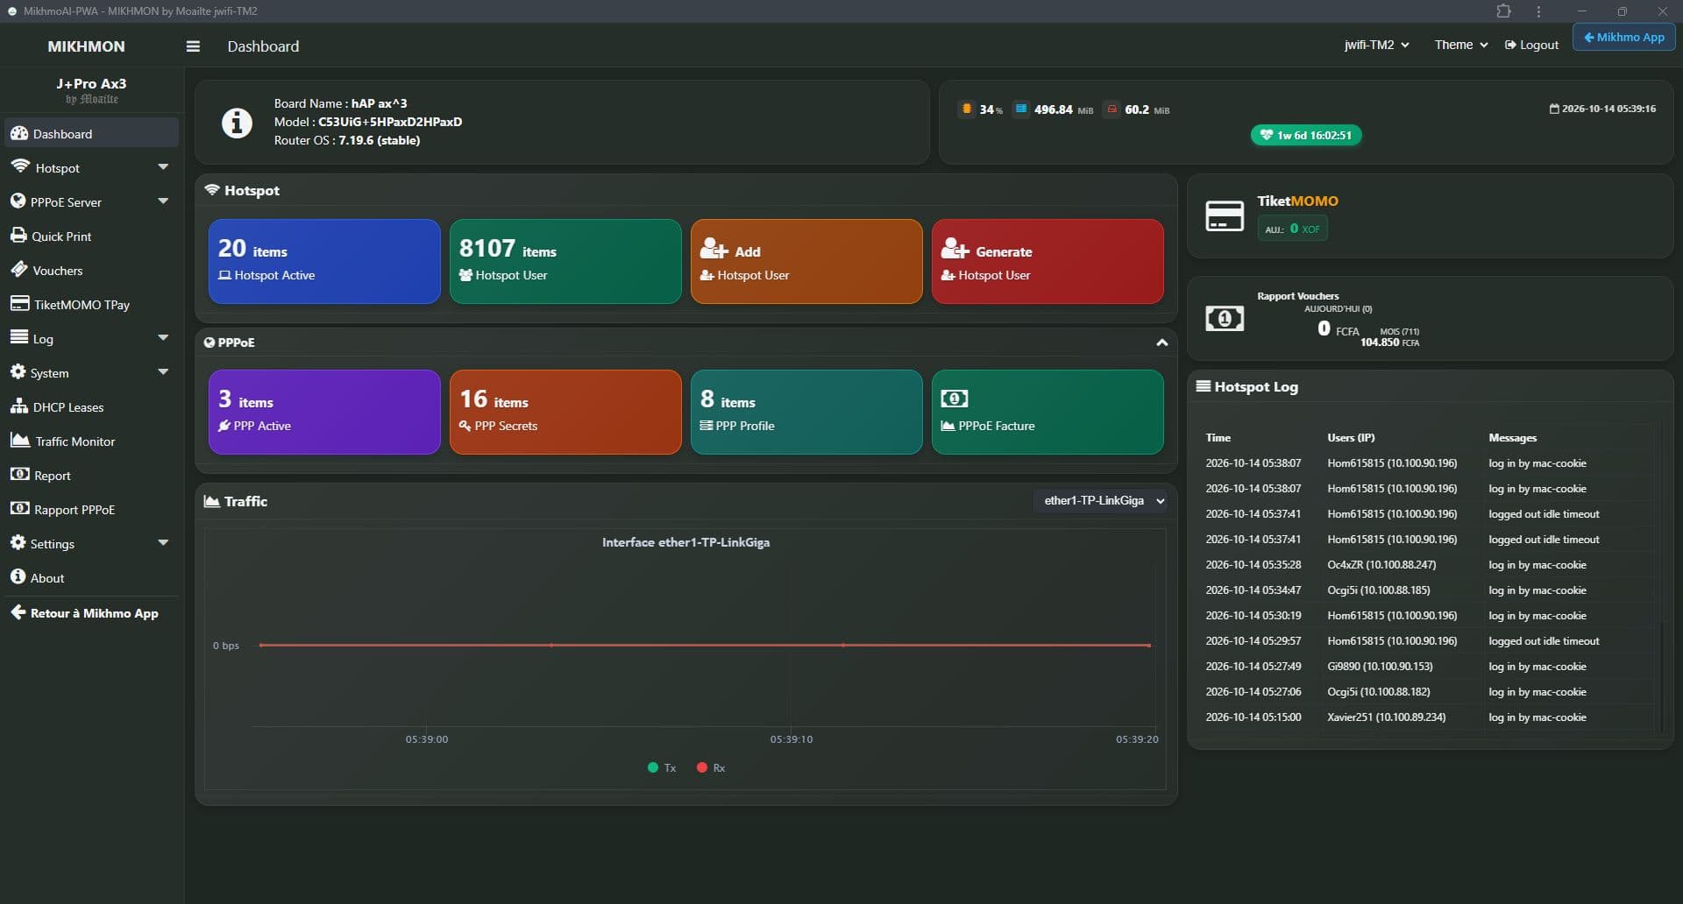Click the free HDD 60.2 MiB icon

click(1112, 109)
